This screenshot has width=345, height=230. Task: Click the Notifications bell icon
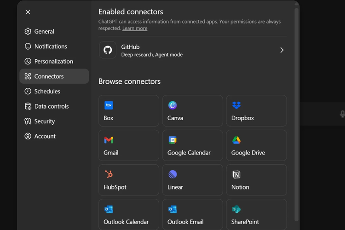point(28,46)
